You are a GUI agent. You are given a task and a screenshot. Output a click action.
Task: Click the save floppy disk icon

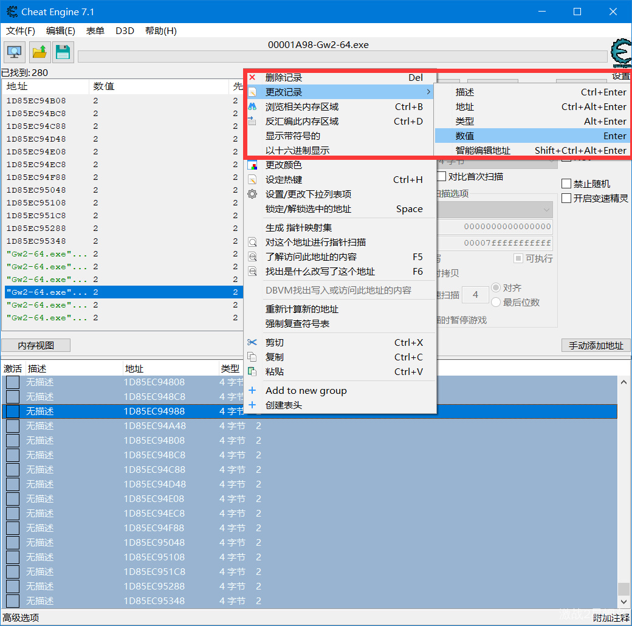(63, 52)
